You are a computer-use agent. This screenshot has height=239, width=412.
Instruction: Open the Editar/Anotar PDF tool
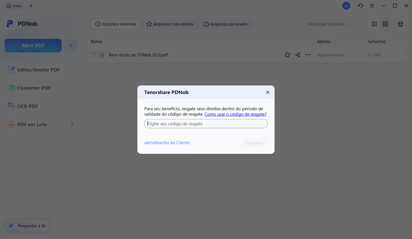click(x=38, y=70)
